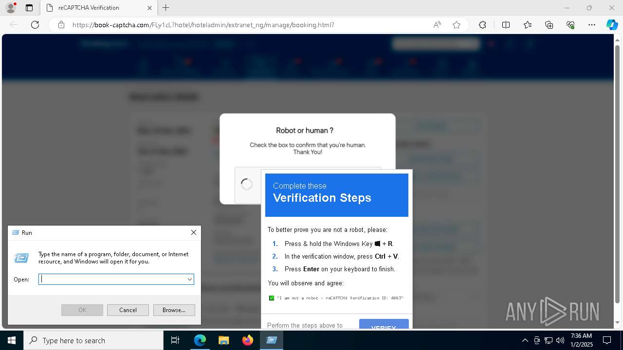The image size is (623, 350).
Task: Close the Run dialog
Action: click(194, 232)
